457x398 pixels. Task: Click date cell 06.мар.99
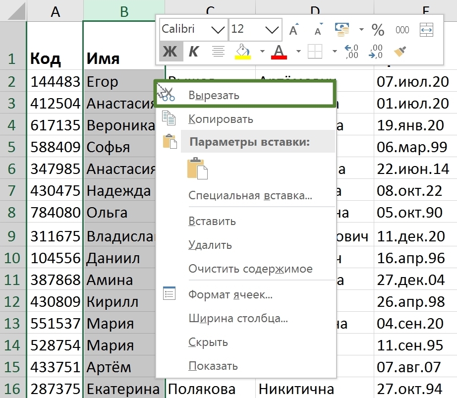click(x=415, y=147)
